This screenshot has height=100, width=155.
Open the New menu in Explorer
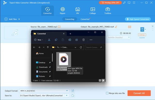[x=38, y=40]
